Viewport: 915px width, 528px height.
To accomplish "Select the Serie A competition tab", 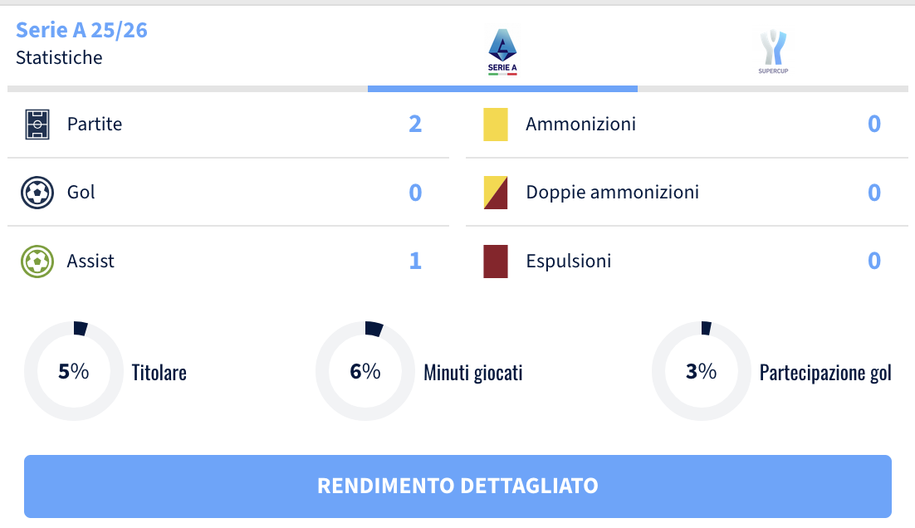I will pyautogui.click(x=502, y=51).
